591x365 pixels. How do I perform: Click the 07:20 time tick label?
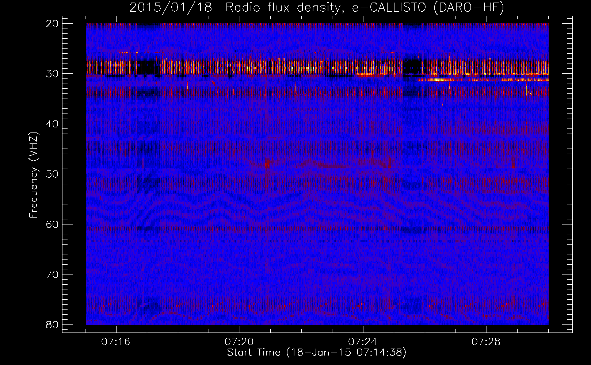[x=239, y=342]
